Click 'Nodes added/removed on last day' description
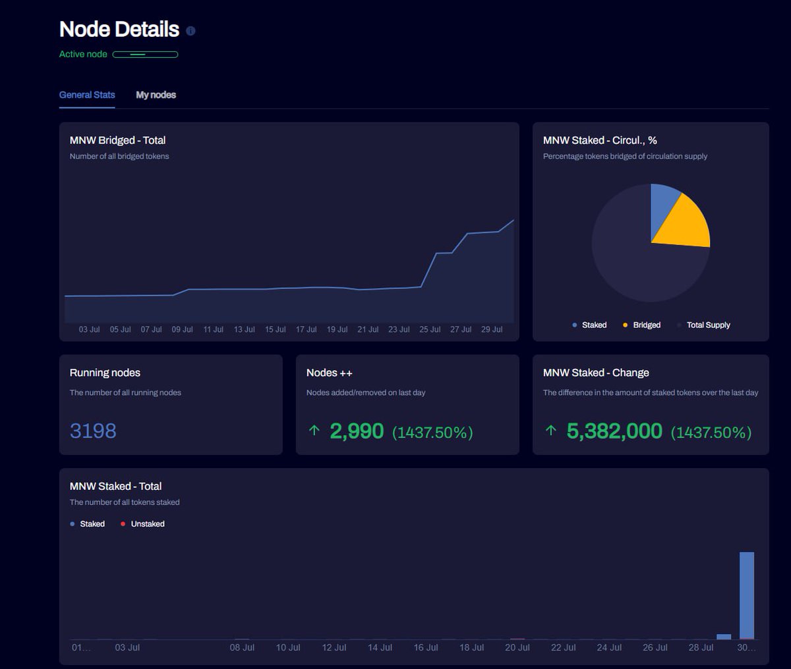The image size is (791, 669). pyautogui.click(x=366, y=393)
